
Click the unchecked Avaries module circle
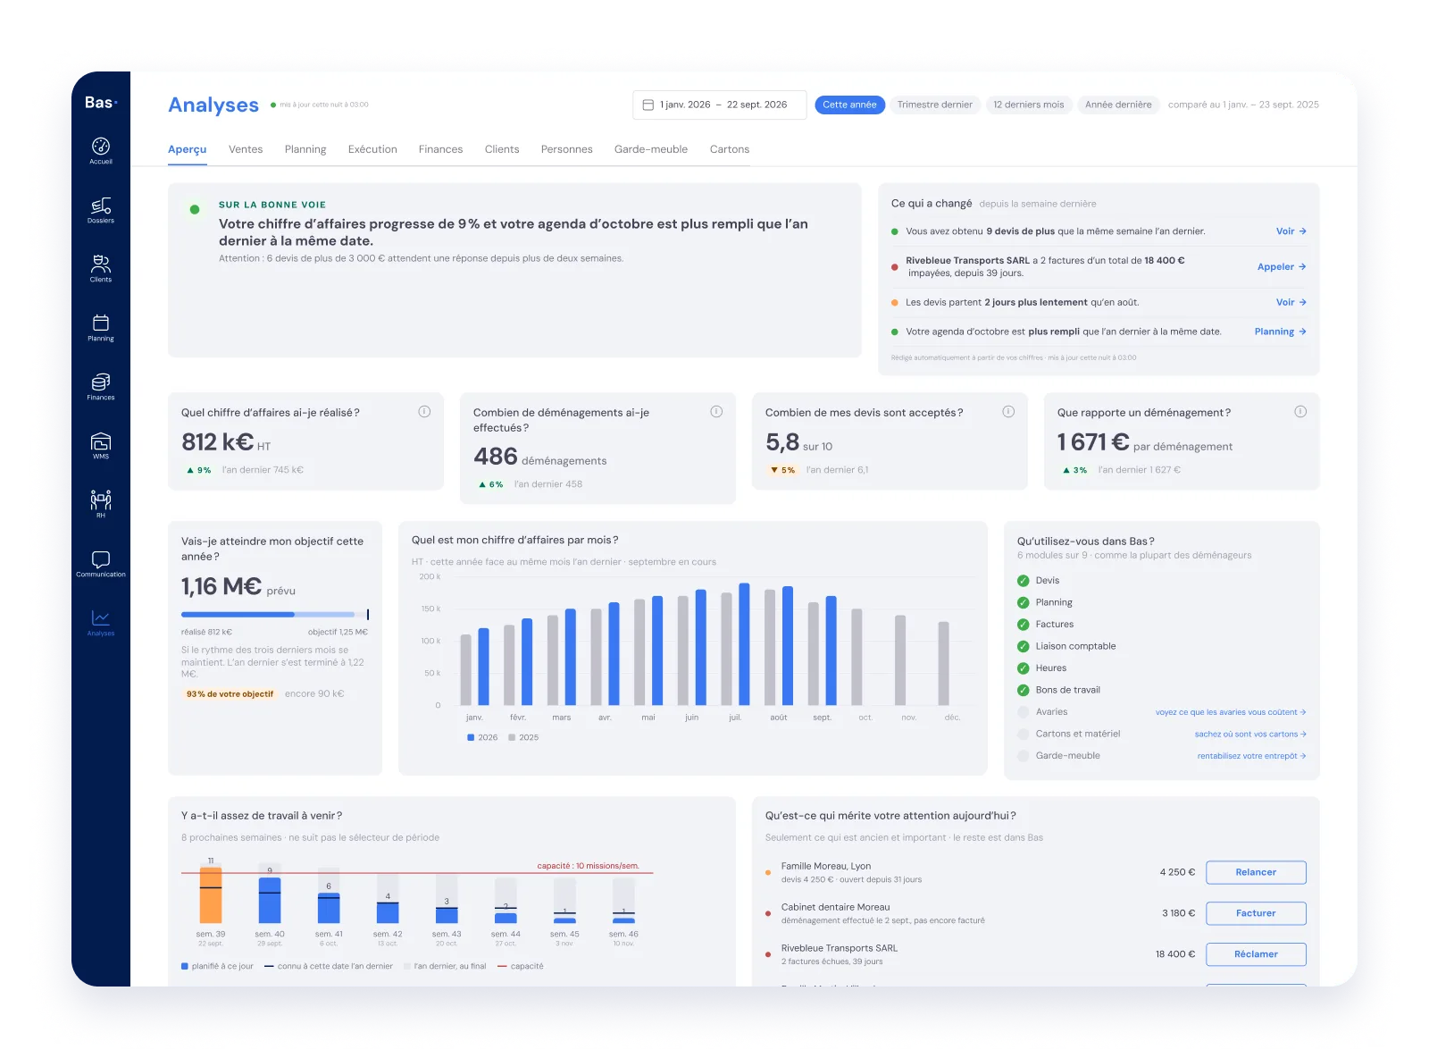[x=1024, y=712]
